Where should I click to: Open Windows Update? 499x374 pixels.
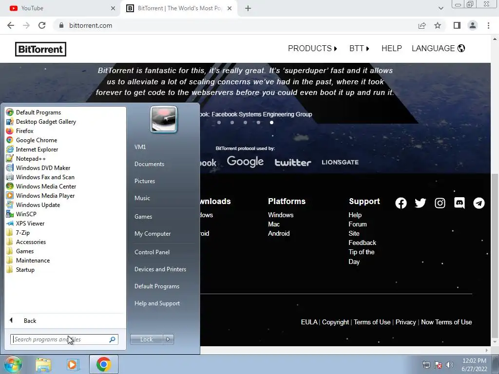point(33,205)
